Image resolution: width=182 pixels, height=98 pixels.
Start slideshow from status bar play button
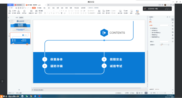point(146,93)
